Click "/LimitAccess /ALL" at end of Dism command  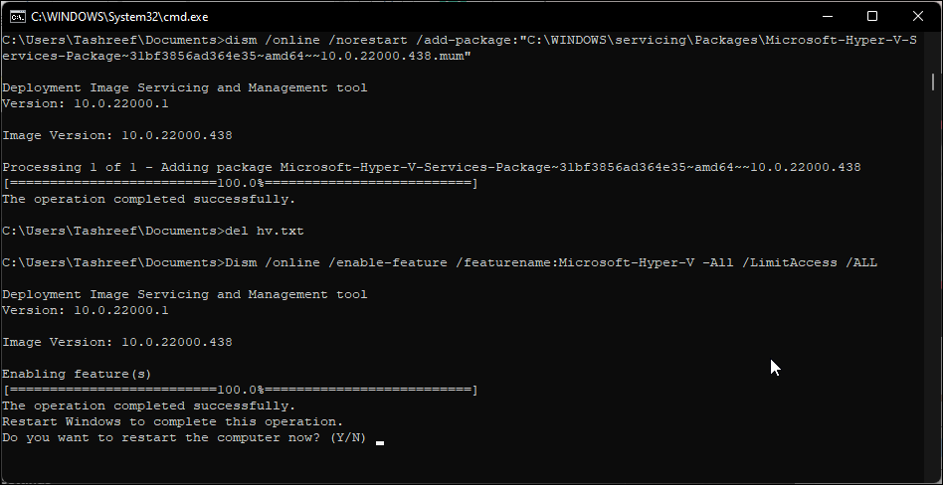(x=813, y=262)
